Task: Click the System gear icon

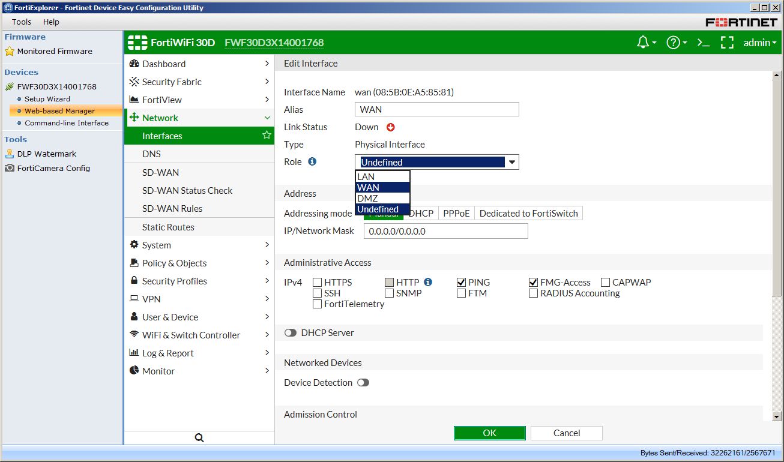Action: (x=134, y=245)
